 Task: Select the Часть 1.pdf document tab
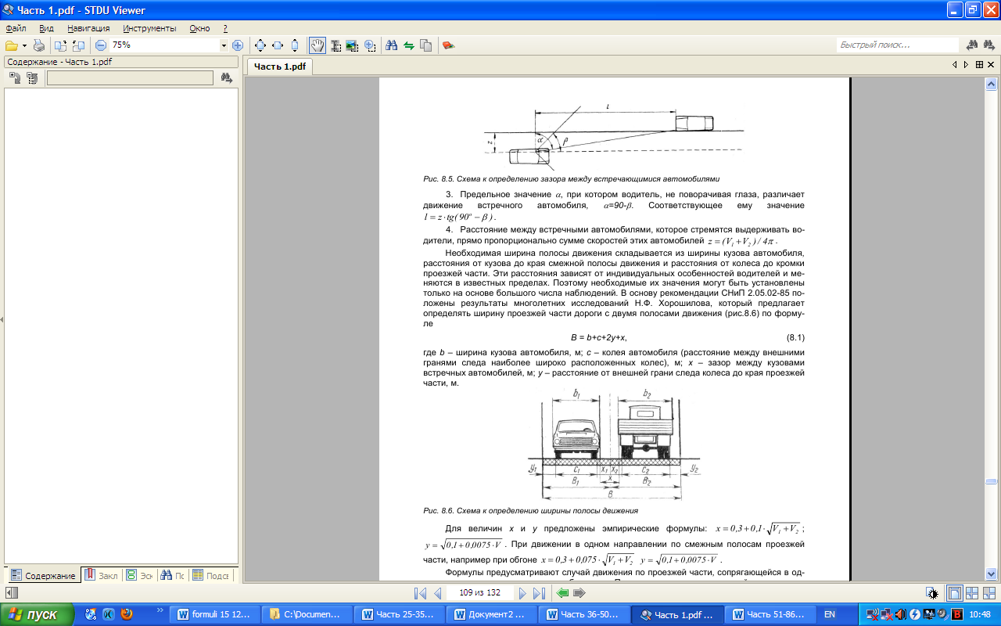[279, 67]
